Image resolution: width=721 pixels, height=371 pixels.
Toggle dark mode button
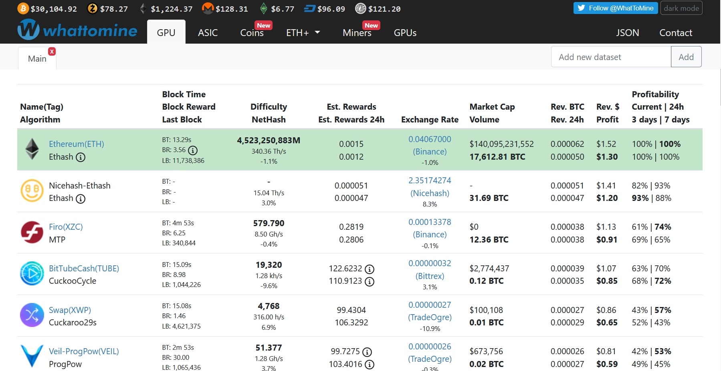click(681, 8)
